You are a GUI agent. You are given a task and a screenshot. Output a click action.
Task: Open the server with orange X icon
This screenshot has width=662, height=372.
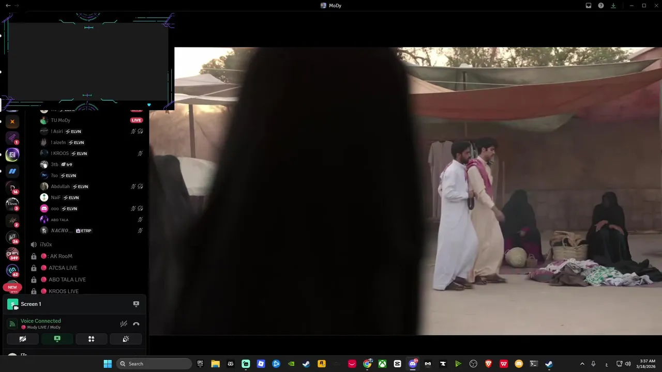(x=12, y=122)
